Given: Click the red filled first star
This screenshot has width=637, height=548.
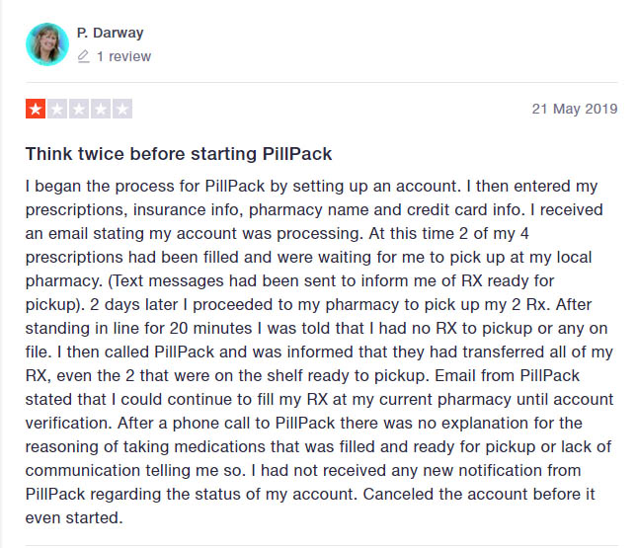Looking at the screenshot, I should pos(36,109).
